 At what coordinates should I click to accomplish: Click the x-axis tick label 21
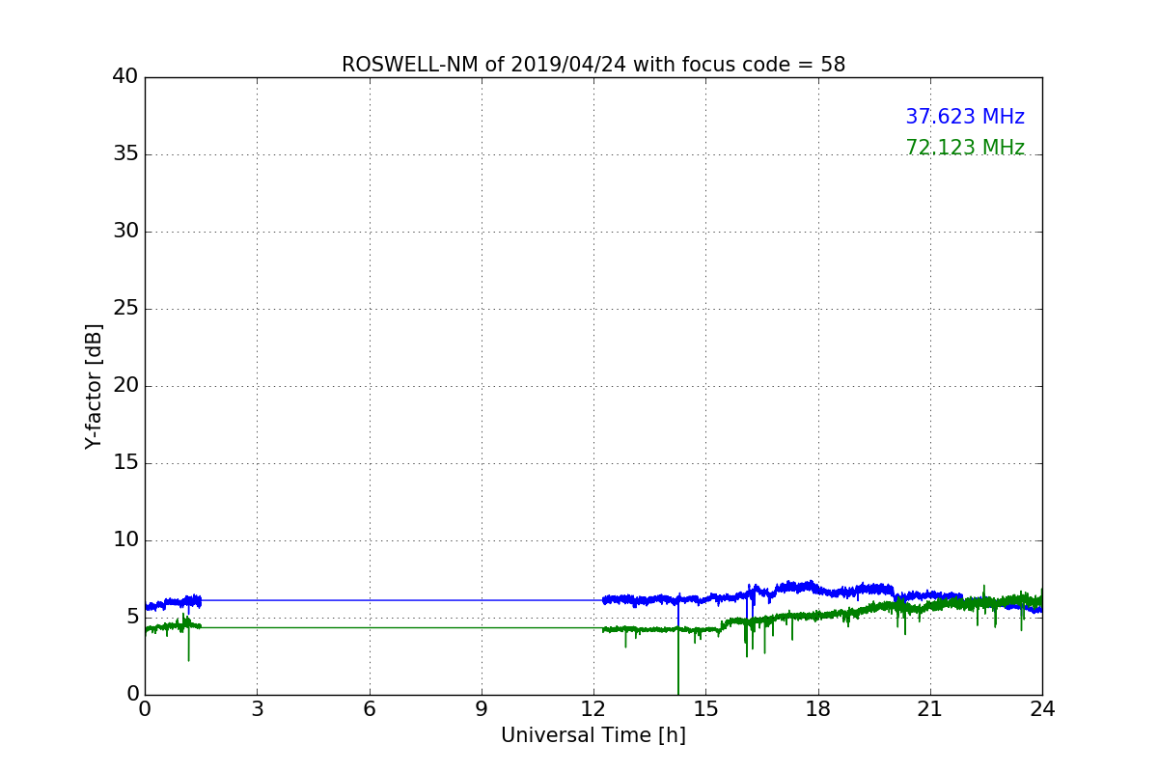(x=930, y=709)
